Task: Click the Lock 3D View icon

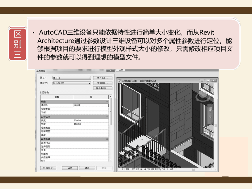Action: tap(160, 169)
